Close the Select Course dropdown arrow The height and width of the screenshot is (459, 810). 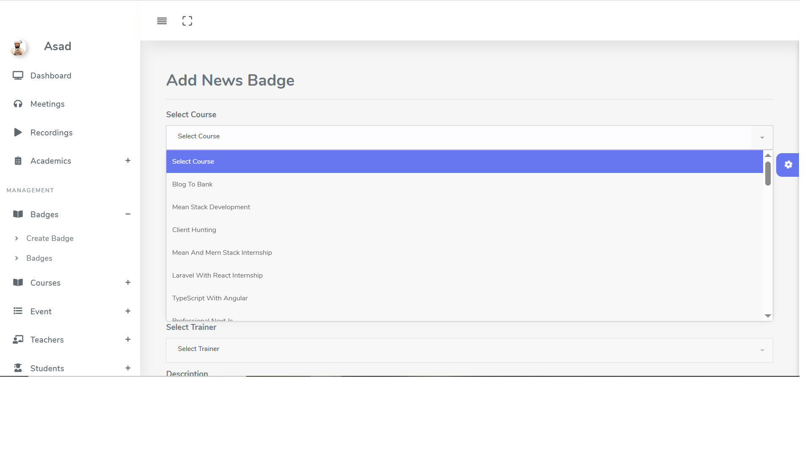[762, 138]
